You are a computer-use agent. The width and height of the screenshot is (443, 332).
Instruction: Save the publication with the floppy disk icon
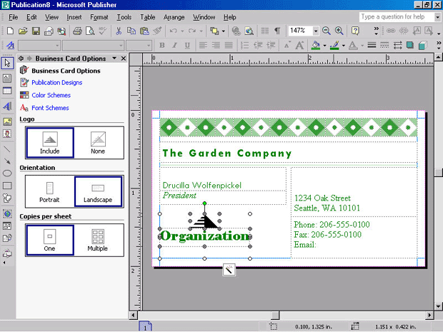coord(36,31)
